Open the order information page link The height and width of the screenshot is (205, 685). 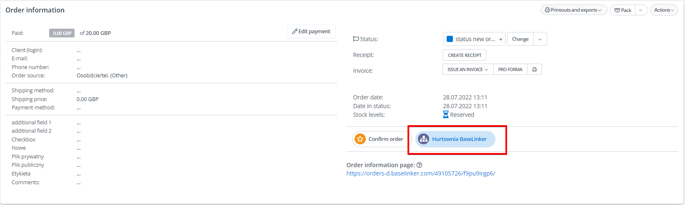421,173
